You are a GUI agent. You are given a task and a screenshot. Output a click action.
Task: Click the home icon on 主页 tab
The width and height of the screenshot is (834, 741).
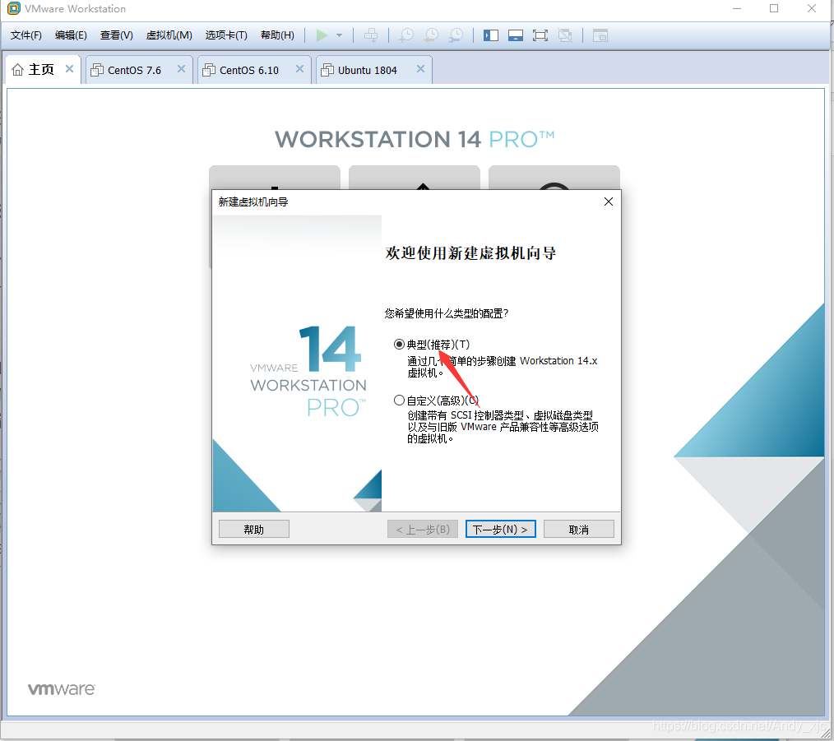(17, 70)
